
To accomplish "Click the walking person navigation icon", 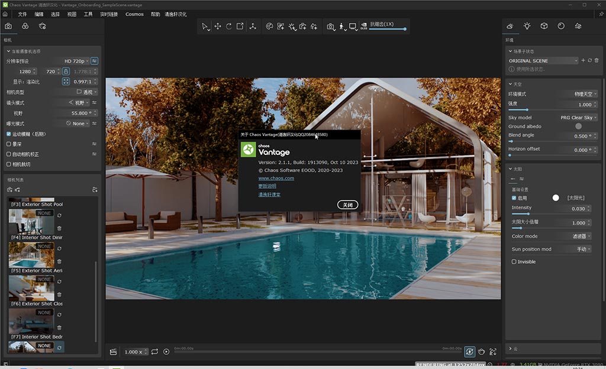I will tap(341, 27).
